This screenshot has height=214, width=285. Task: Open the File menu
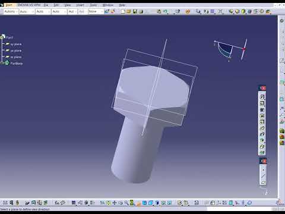tap(46, 5)
